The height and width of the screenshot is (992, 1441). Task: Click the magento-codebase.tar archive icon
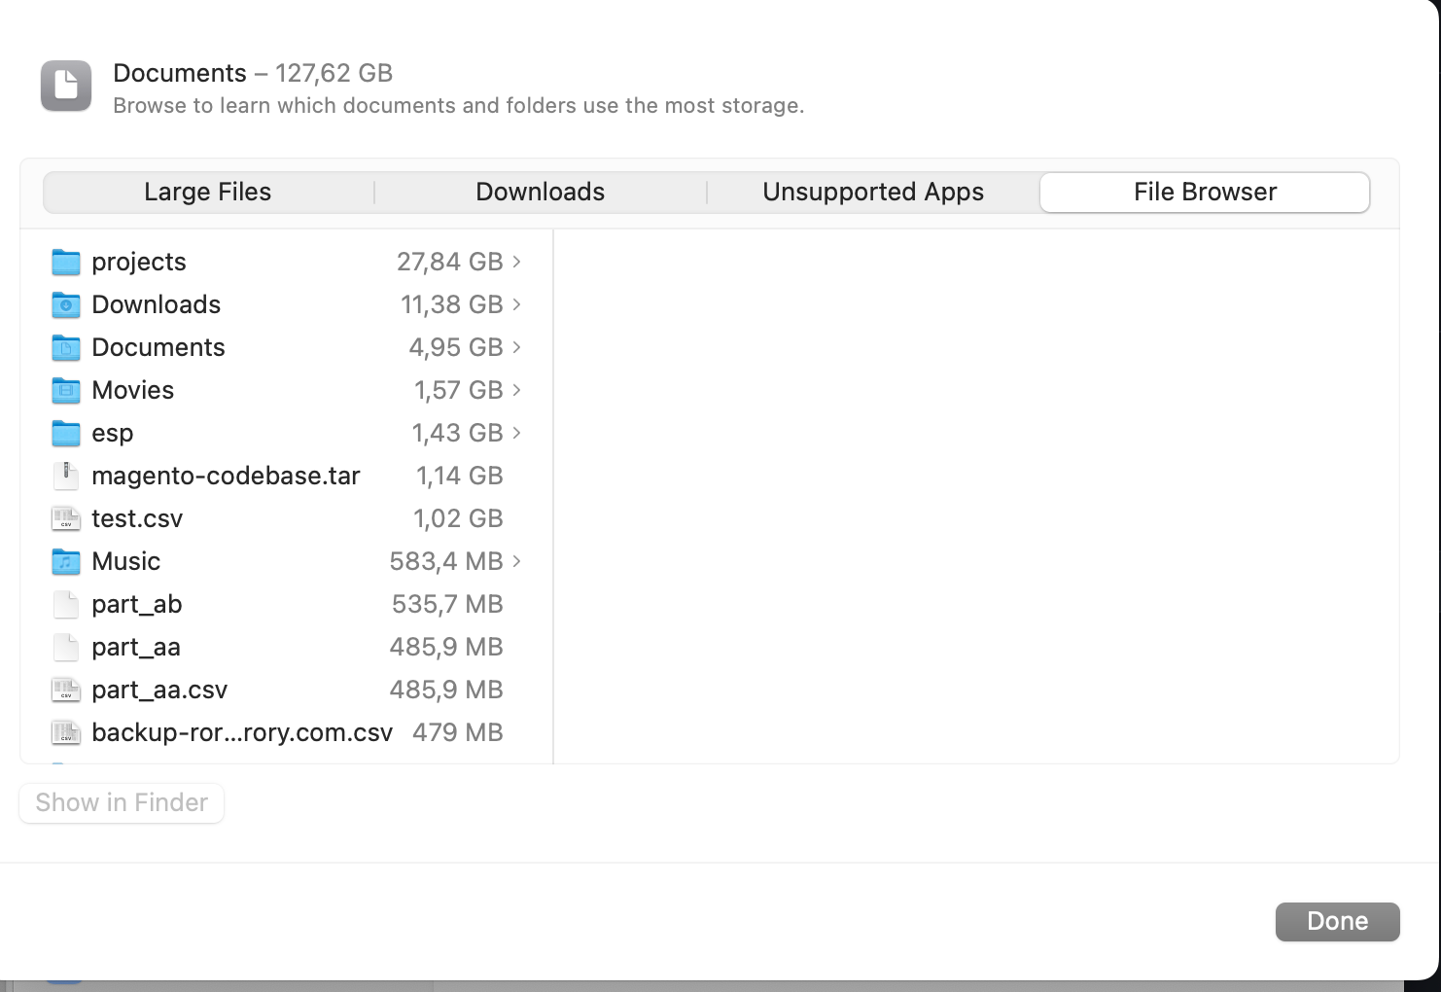(x=65, y=476)
